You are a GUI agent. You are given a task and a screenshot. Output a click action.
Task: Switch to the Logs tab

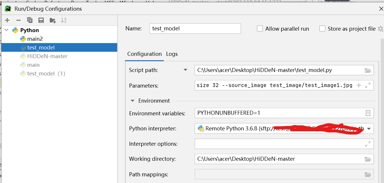172,54
